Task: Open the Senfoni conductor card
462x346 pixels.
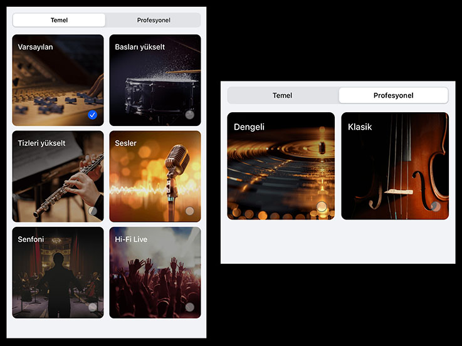Action: 58,272
